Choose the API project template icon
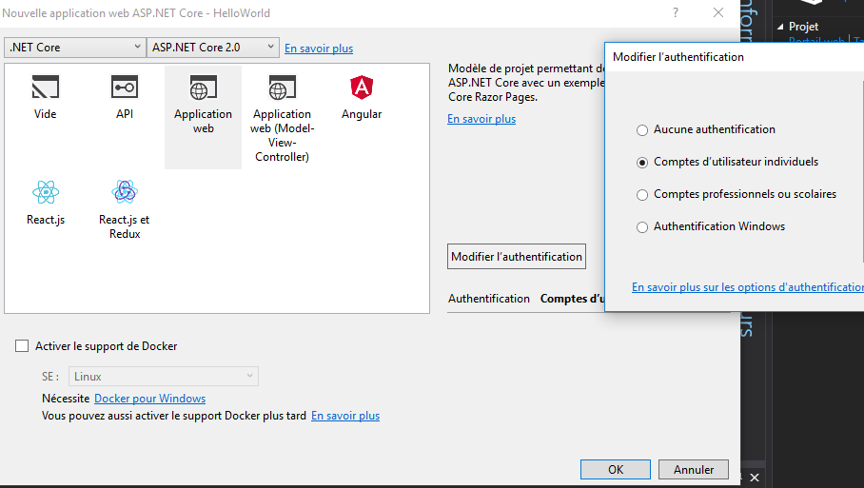This screenshot has width=864, height=488. click(x=125, y=88)
